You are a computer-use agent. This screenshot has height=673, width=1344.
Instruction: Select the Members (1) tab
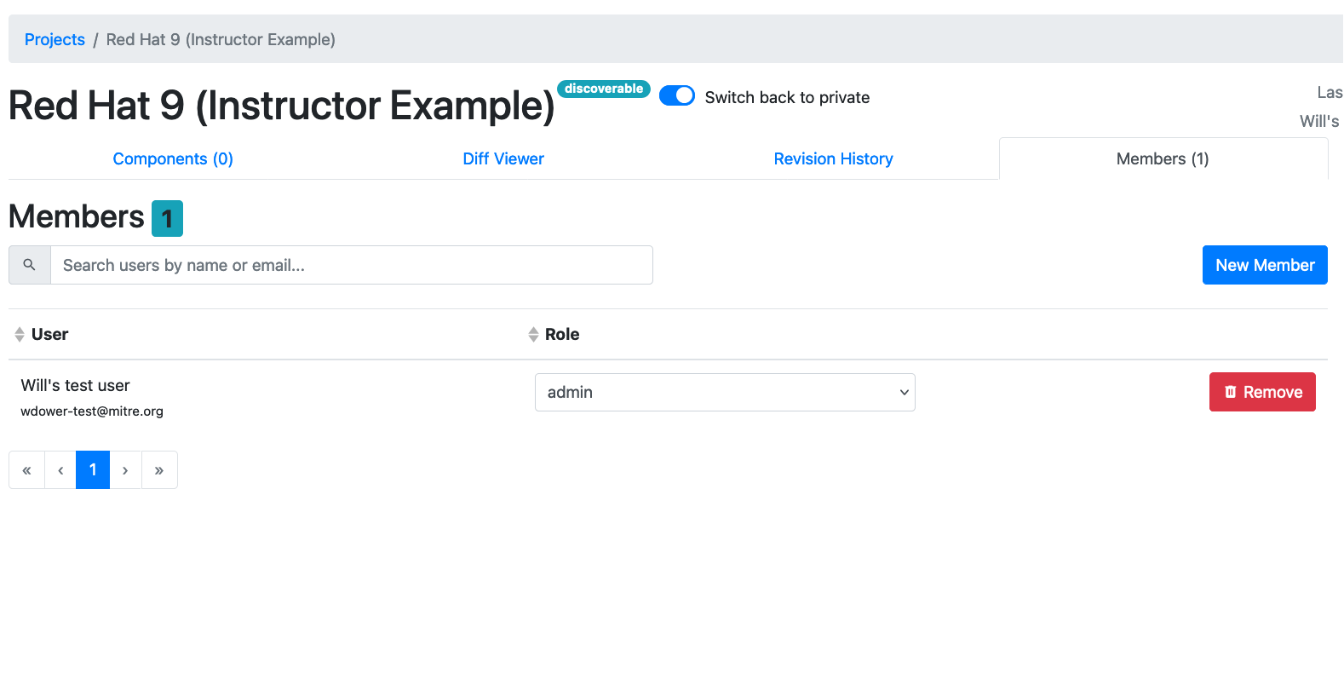pyautogui.click(x=1163, y=159)
